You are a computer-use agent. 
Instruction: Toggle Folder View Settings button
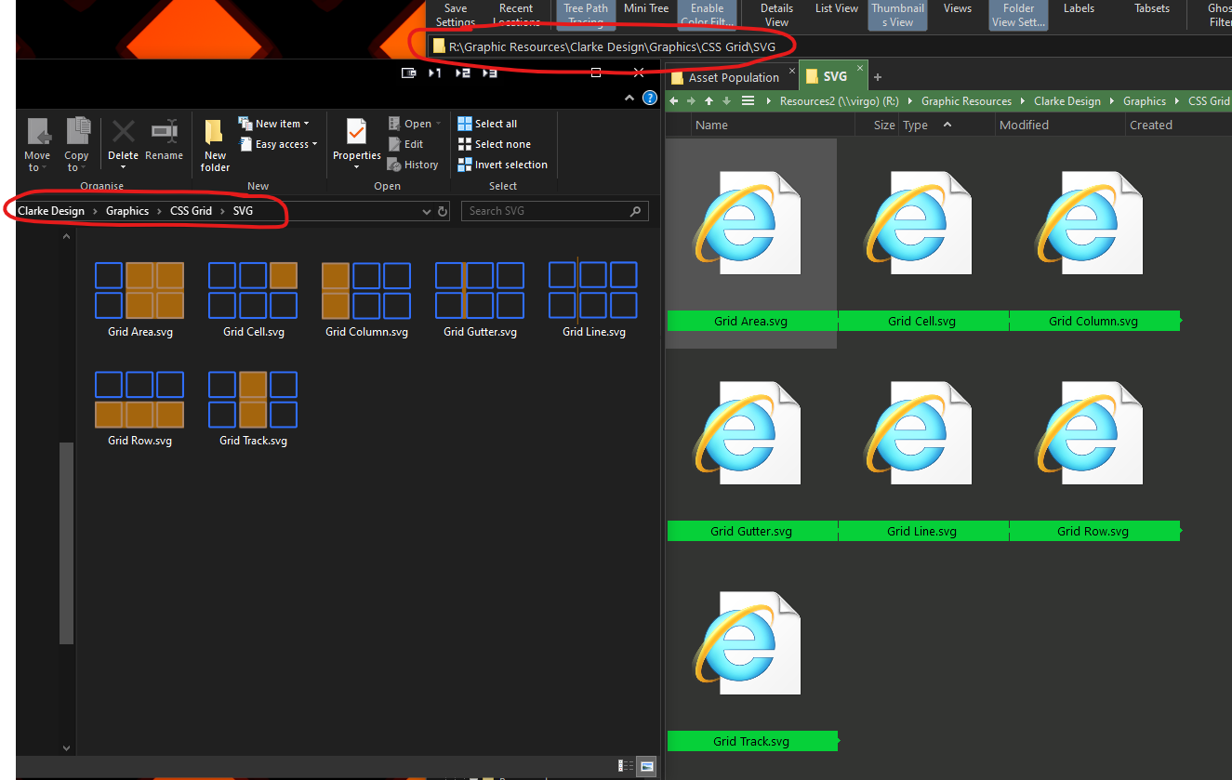(x=1019, y=15)
